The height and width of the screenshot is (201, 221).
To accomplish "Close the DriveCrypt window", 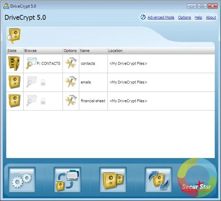I will (x=213, y=6).
